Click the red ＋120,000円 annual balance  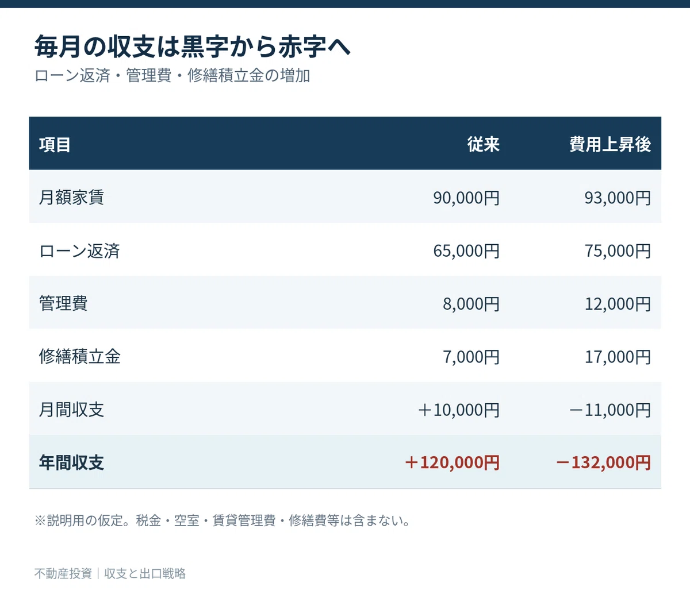point(452,462)
